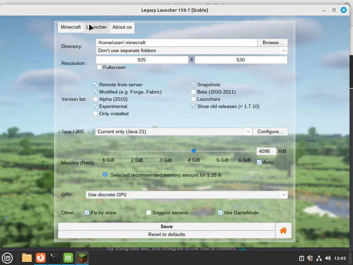Open the Terminal from the taskbar

tap(54, 258)
